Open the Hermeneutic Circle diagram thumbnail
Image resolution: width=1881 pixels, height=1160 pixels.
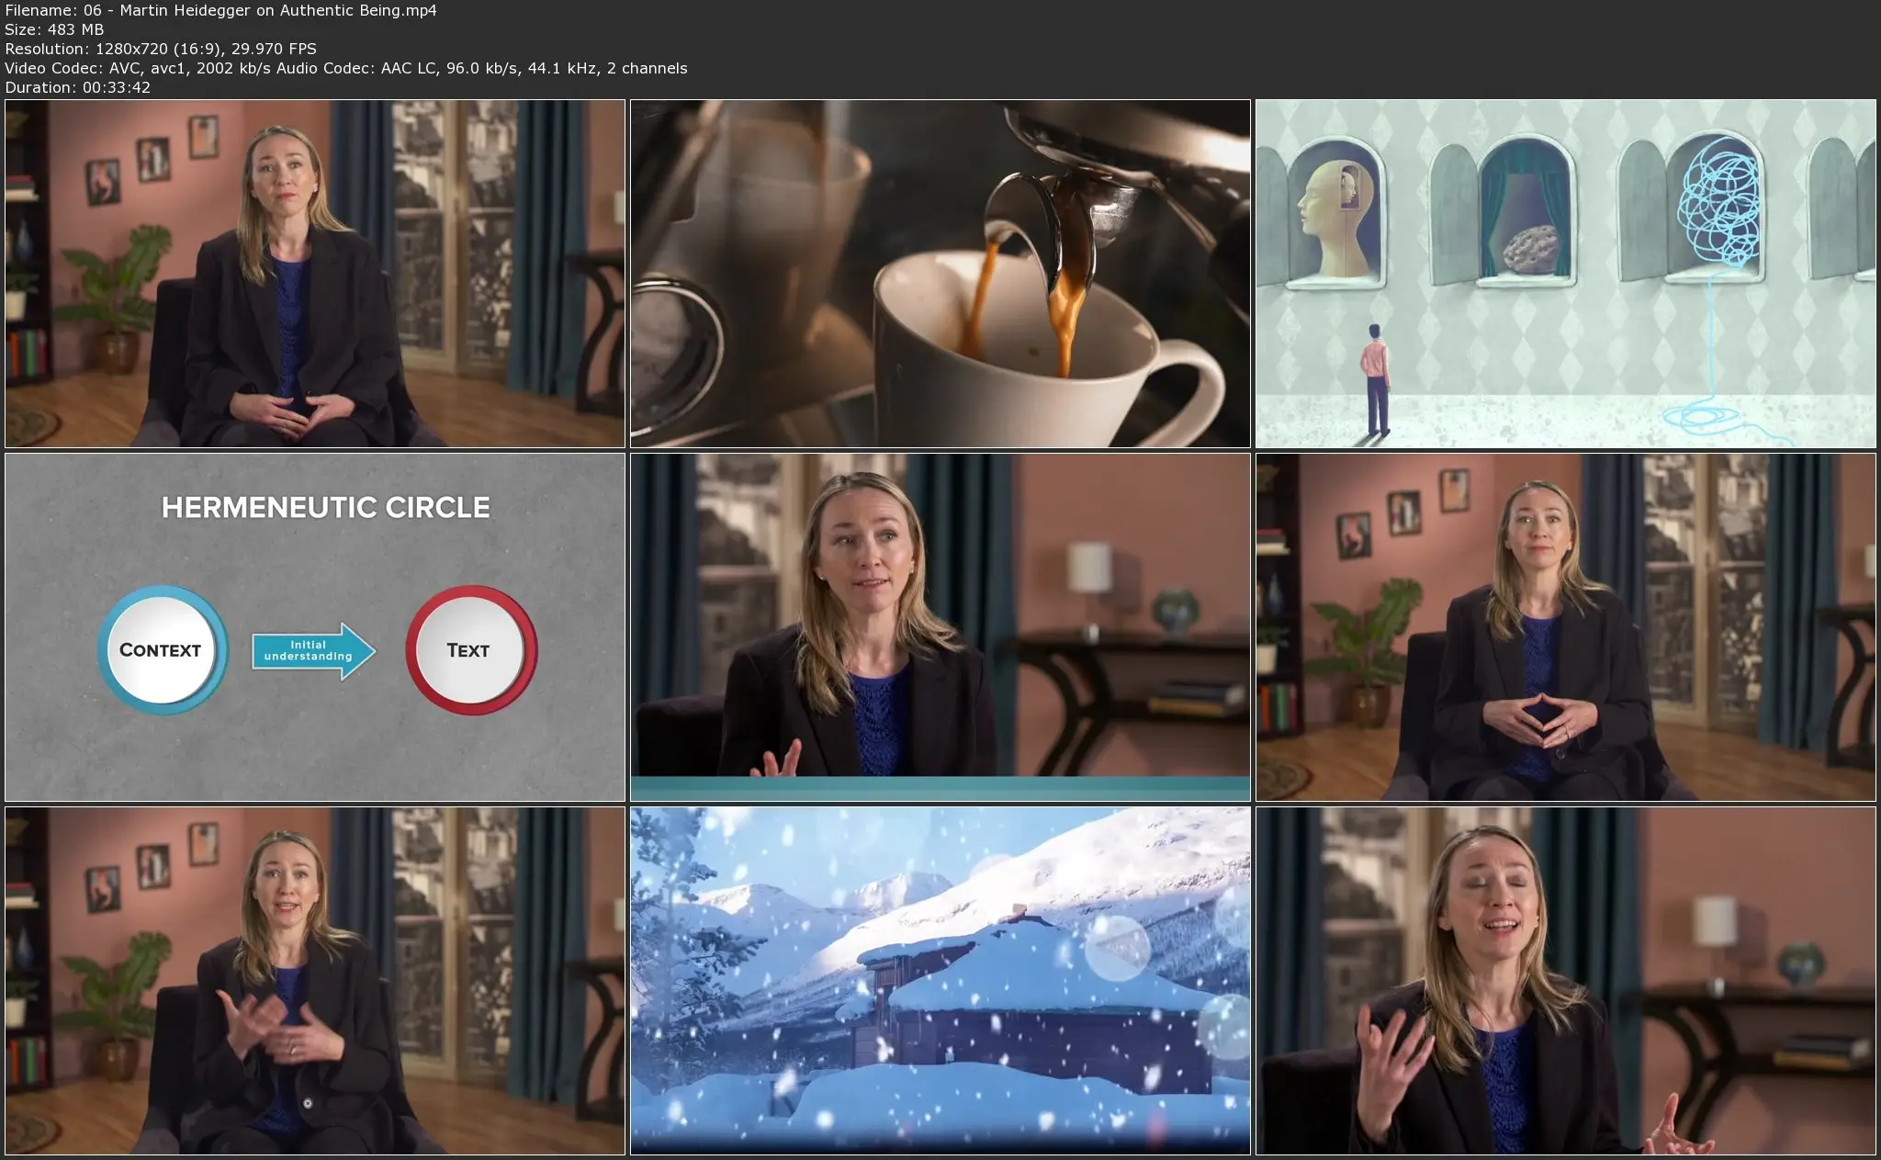point(315,627)
